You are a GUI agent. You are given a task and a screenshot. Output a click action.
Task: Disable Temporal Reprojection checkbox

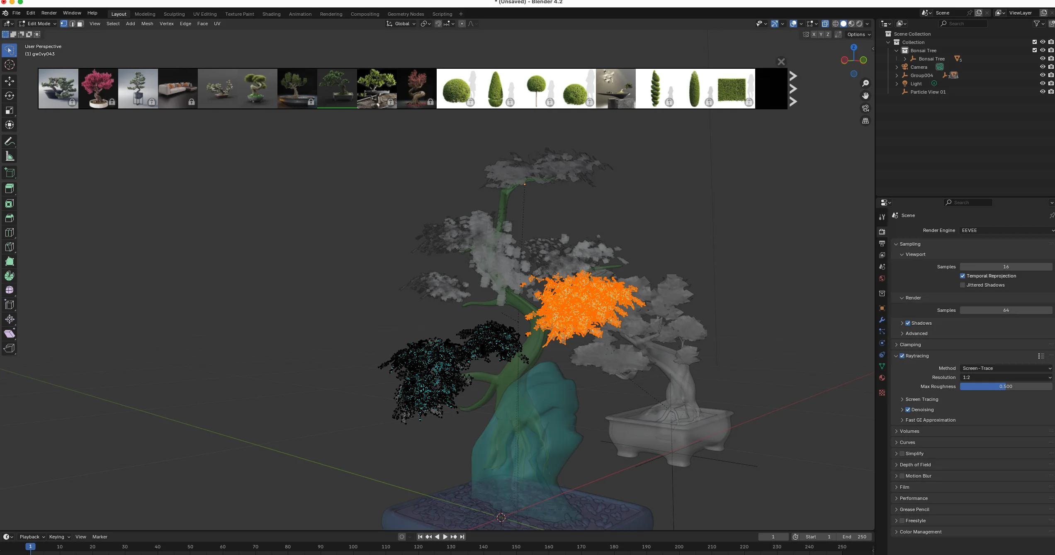click(963, 276)
